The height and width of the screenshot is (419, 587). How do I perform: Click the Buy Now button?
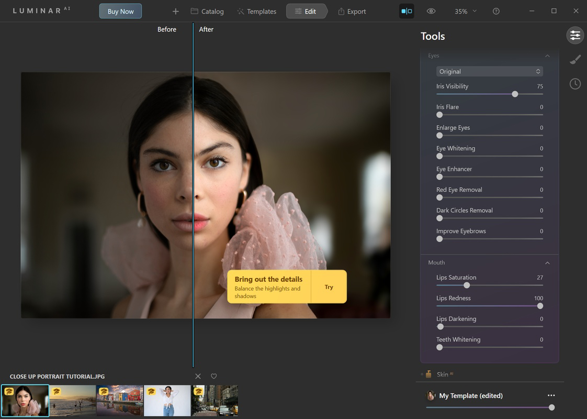(120, 10)
